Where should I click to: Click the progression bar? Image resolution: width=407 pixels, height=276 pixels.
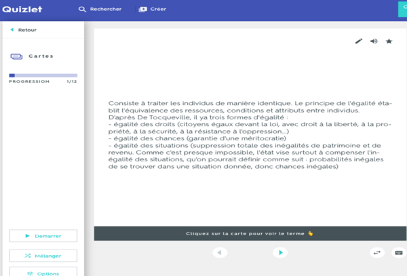(43, 75)
